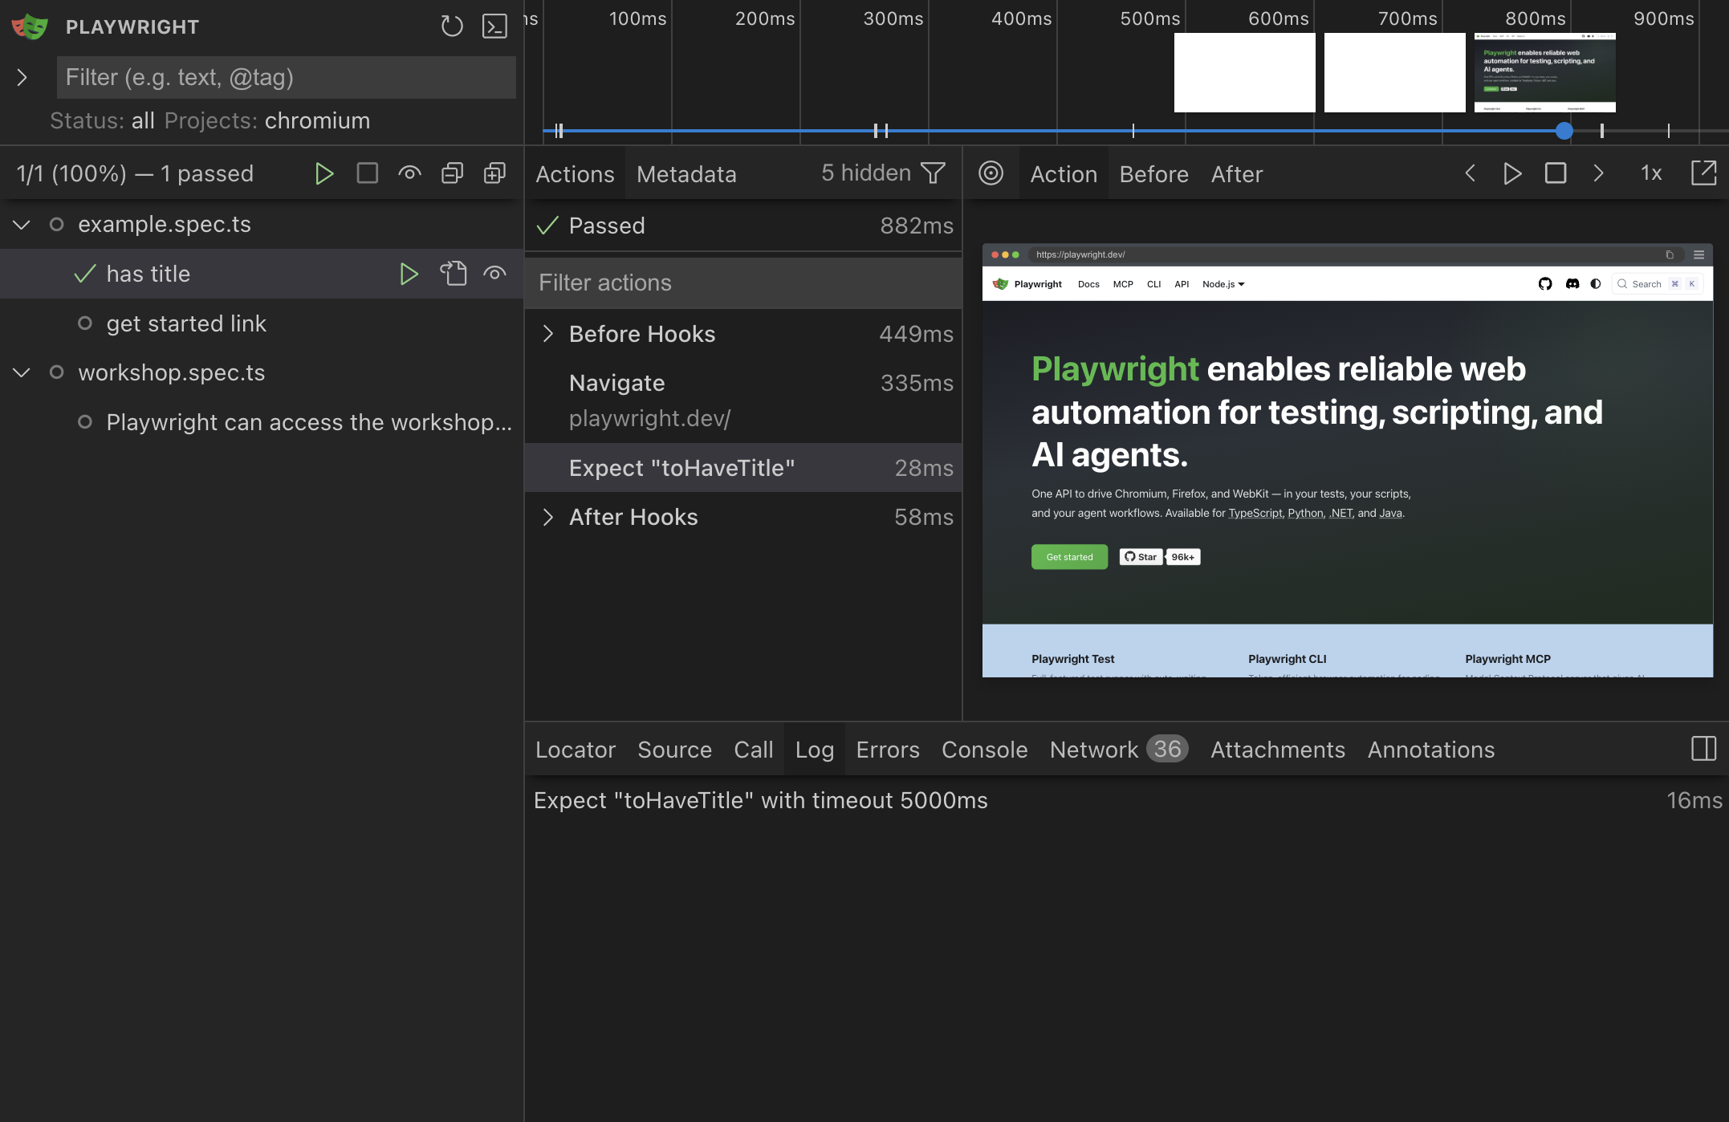Expand the After Hooks action

click(x=548, y=517)
